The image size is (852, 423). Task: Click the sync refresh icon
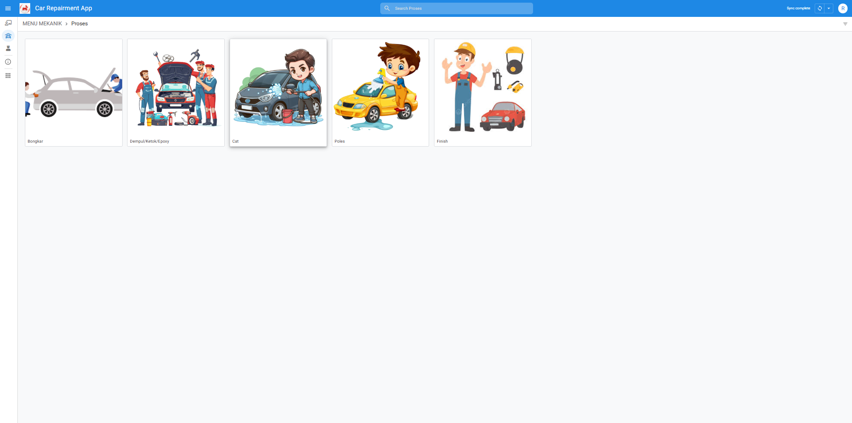pos(820,8)
